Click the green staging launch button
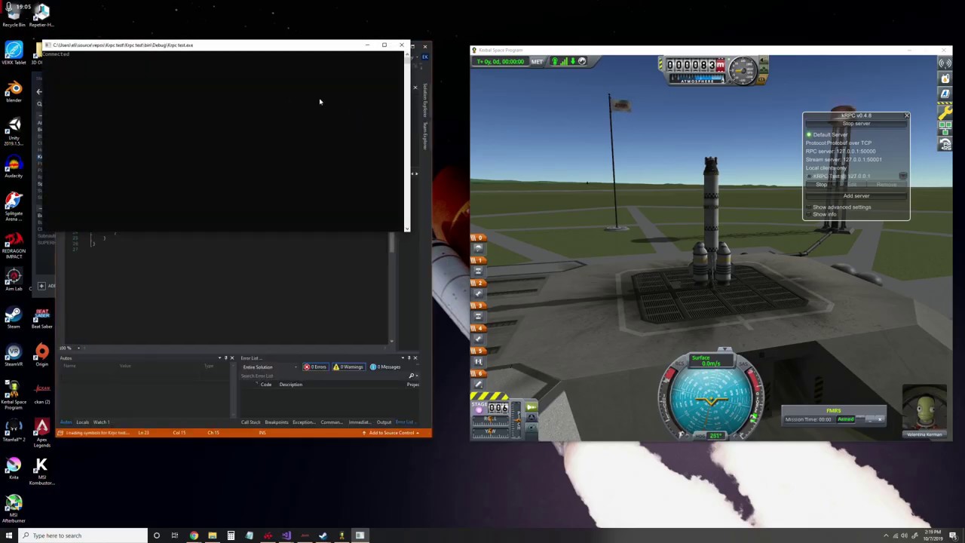Image resolution: width=965 pixels, height=543 pixels. pyautogui.click(x=531, y=407)
